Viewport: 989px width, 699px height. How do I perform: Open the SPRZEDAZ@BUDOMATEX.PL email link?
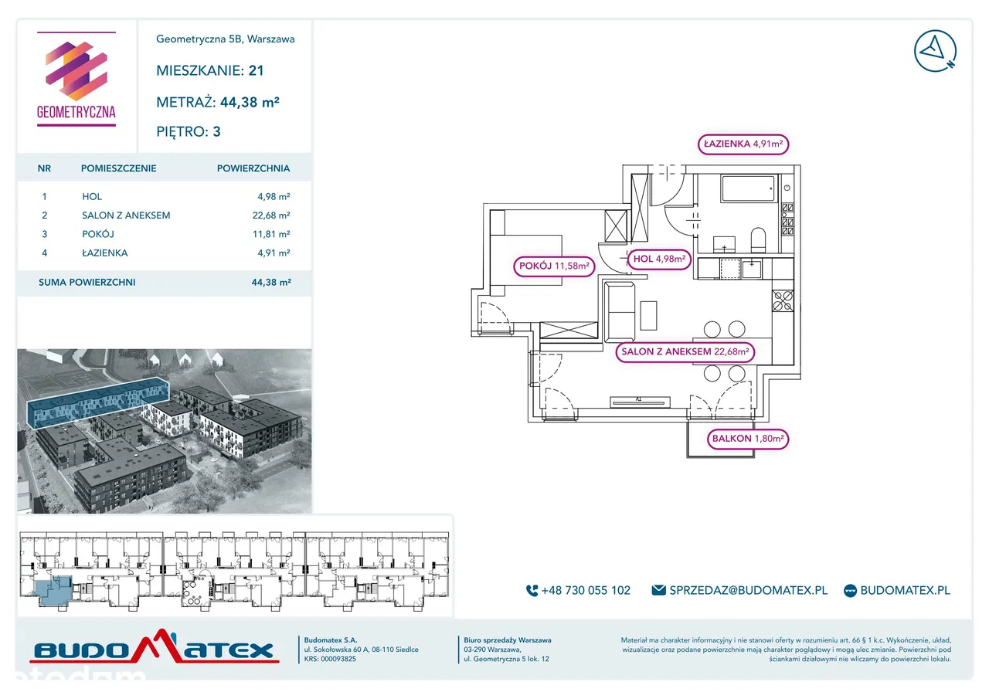click(x=747, y=590)
